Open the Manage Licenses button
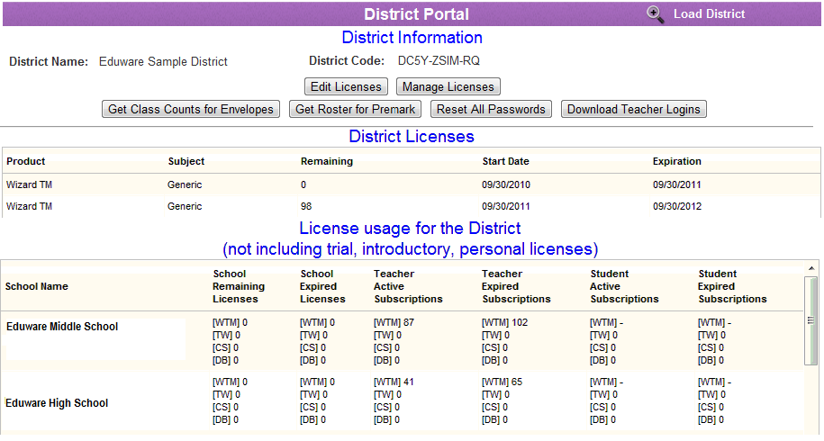The width and height of the screenshot is (824, 441). click(x=448, y=86)
